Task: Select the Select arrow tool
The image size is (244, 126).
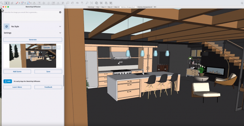Action: 6,3
